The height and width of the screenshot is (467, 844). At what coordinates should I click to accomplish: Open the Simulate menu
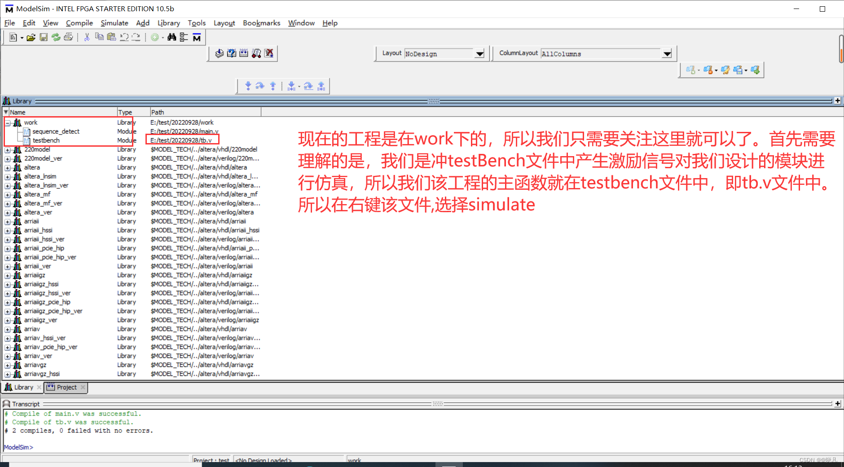114,23
